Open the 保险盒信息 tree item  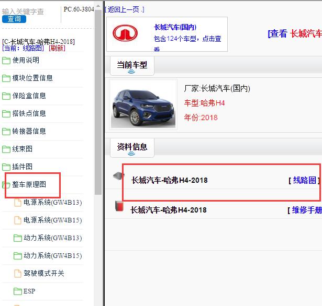(29, 96)
